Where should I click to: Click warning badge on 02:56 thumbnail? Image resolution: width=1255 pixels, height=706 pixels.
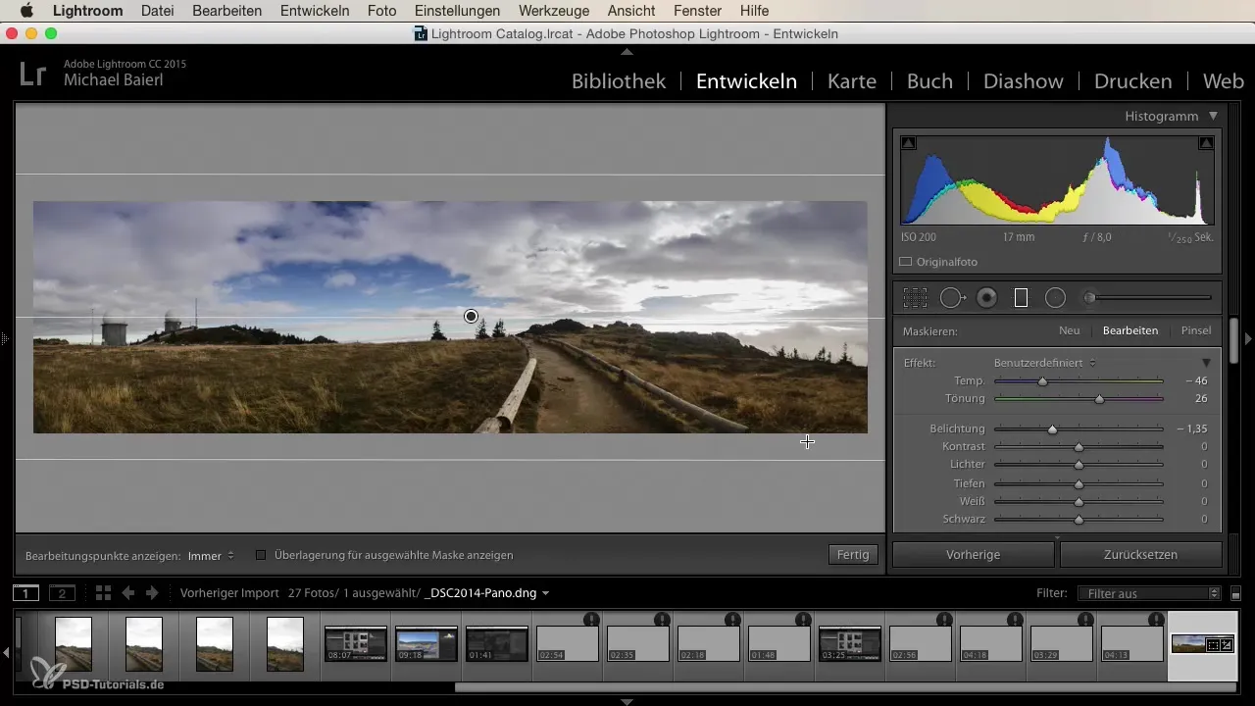click(x=944, y=620)
